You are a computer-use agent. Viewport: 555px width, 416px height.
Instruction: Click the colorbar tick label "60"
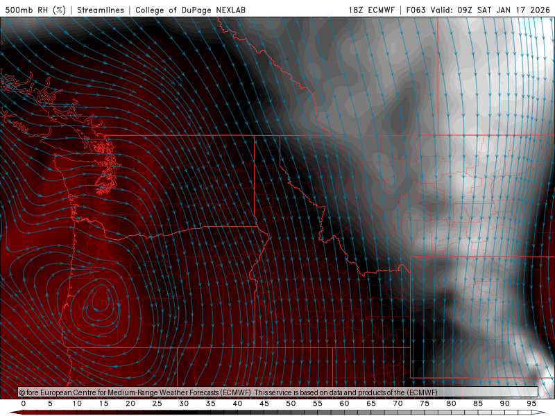[x=344, y=404]
